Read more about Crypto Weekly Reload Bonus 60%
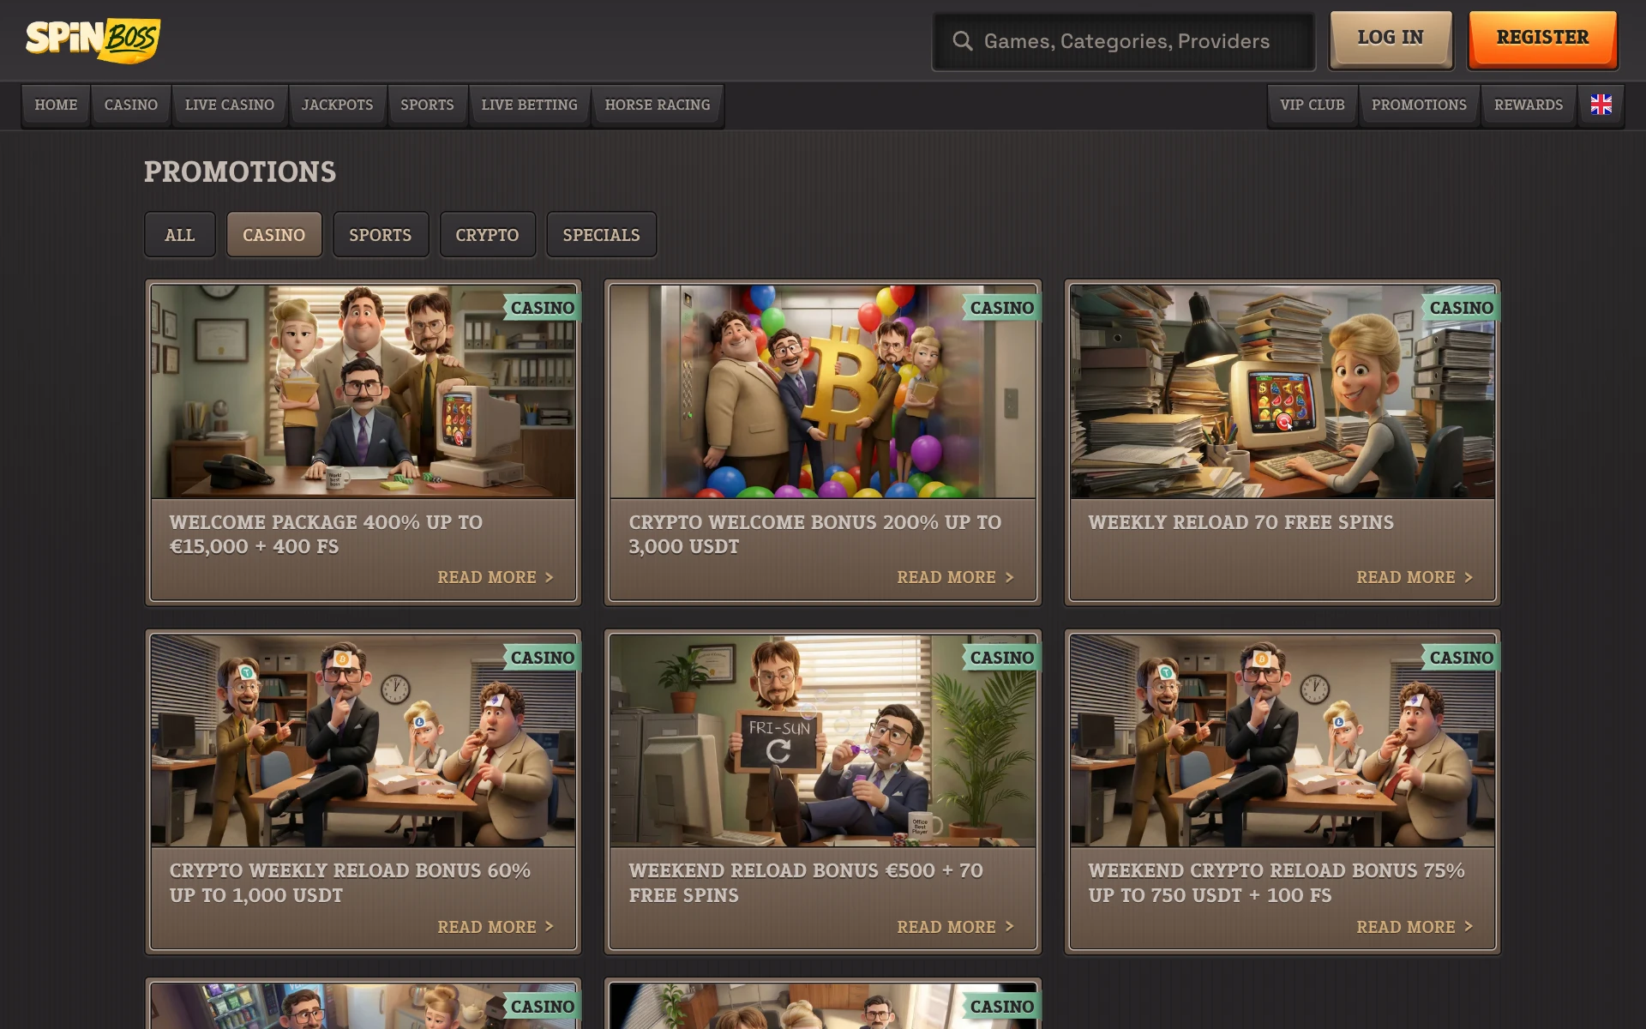 point(496,927)
